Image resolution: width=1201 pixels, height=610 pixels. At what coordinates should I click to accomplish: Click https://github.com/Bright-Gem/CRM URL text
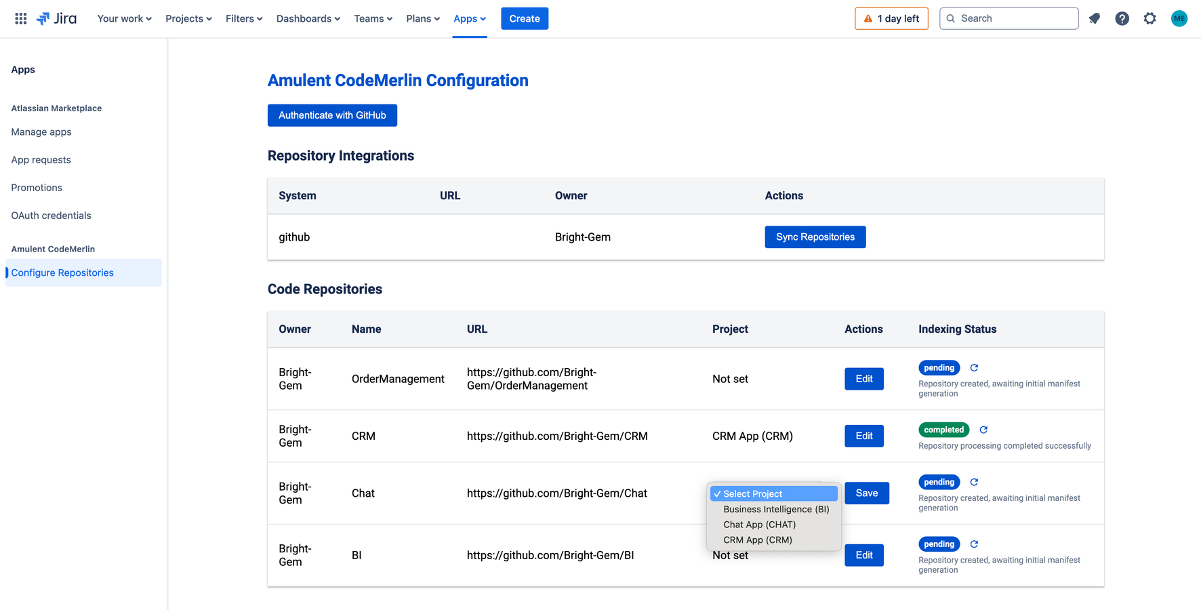coord(557,436)
